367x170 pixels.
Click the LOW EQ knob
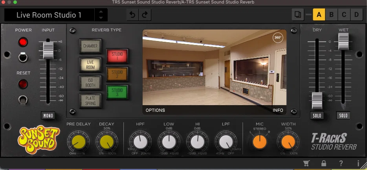click(169, 142)
